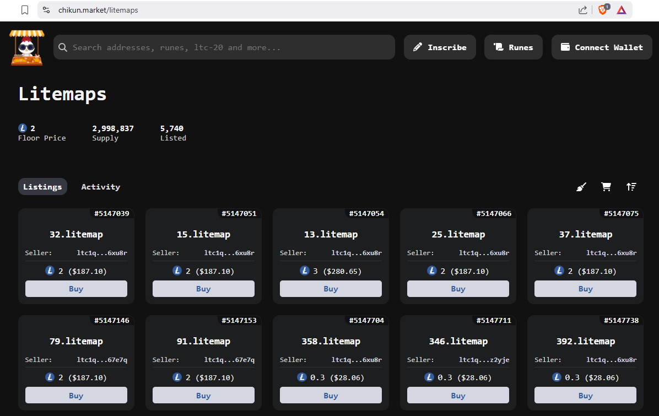Image resolution: width=659 pixels, height=416 pixels.
Task: Buy the 358.litemap listing
Action: (331, 395)
